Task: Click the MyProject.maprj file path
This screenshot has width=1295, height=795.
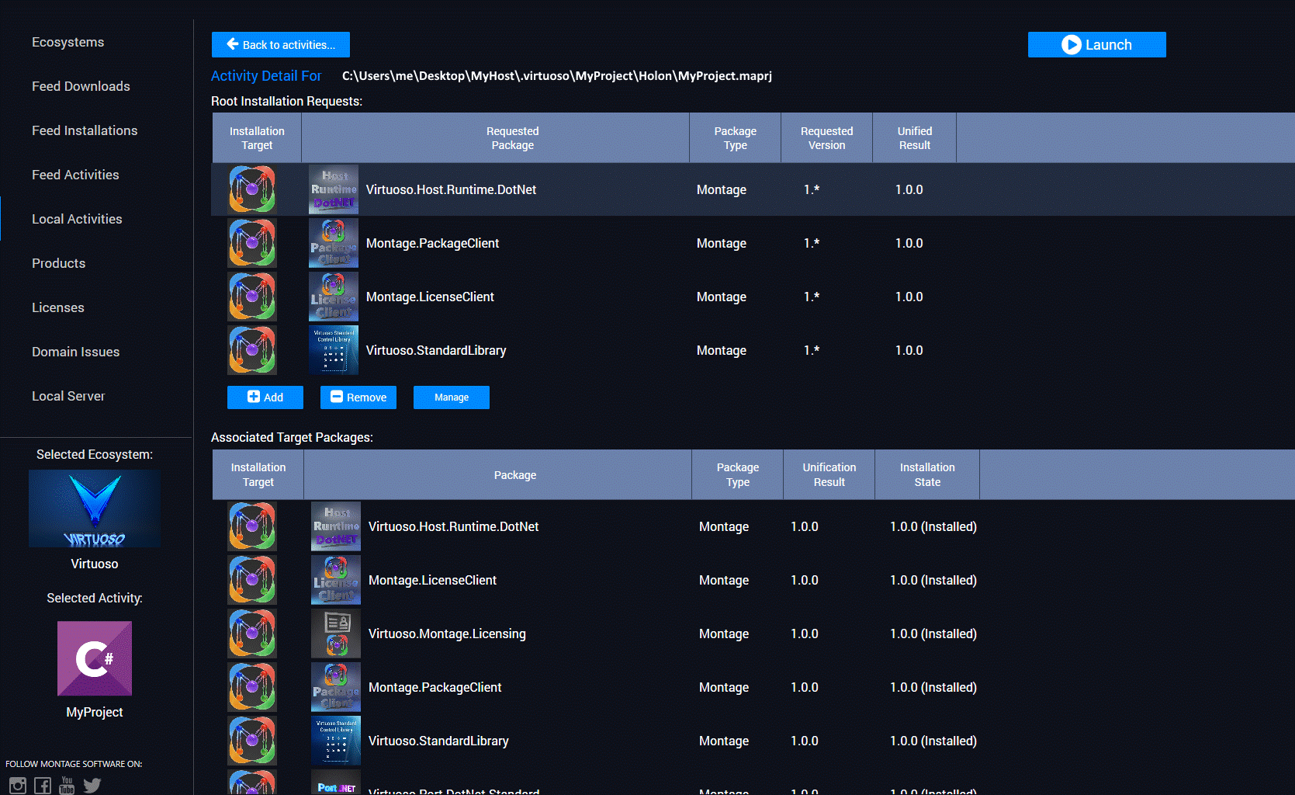Action: pos(557,75)
